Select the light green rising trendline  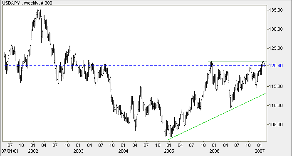coord(217,117)
